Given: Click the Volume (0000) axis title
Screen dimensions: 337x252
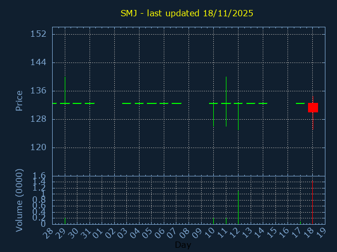Looking at the screenshot, I should [x=19, y=200].
